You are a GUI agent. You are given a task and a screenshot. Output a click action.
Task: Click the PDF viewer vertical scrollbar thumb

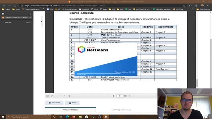tap(197, 83)
